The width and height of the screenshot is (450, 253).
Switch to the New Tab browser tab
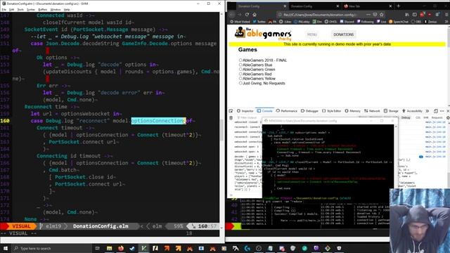coord(368,6)
